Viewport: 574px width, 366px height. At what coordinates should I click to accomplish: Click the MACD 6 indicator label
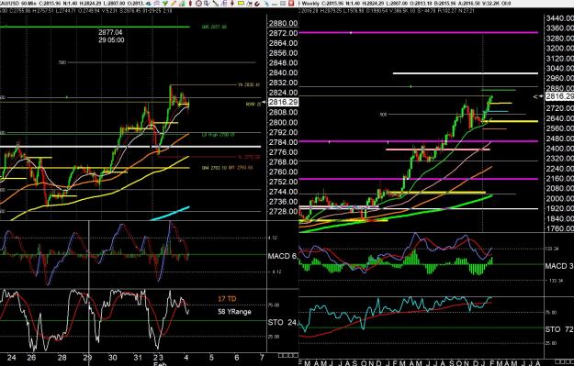coord(282,256)
